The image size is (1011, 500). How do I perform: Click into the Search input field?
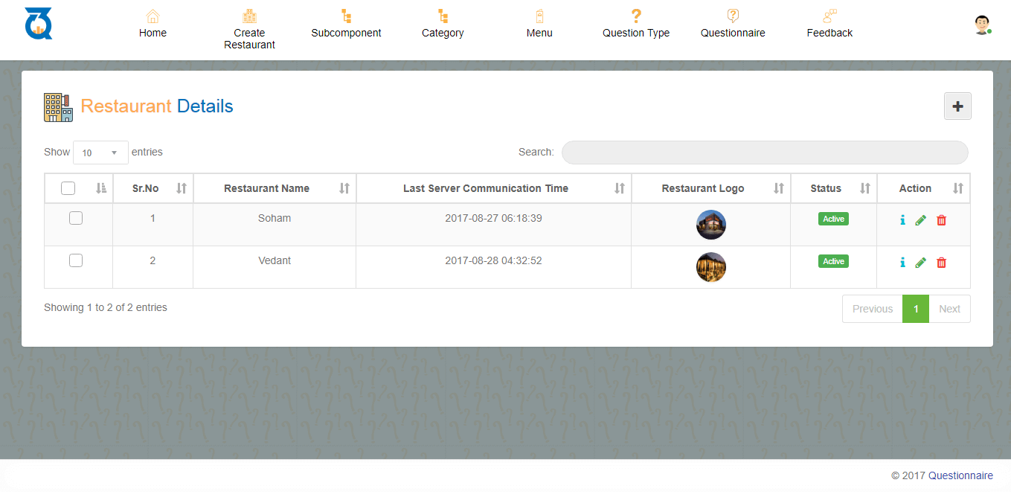click(x=765, y=153)
